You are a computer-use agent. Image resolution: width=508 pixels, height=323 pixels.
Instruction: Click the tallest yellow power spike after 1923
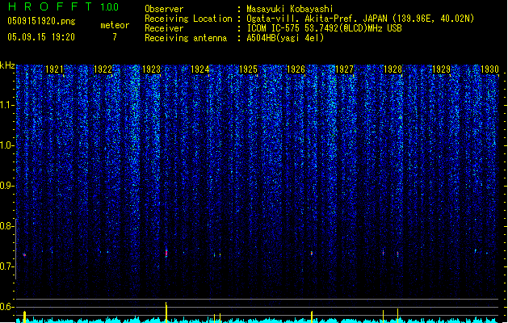166,313
